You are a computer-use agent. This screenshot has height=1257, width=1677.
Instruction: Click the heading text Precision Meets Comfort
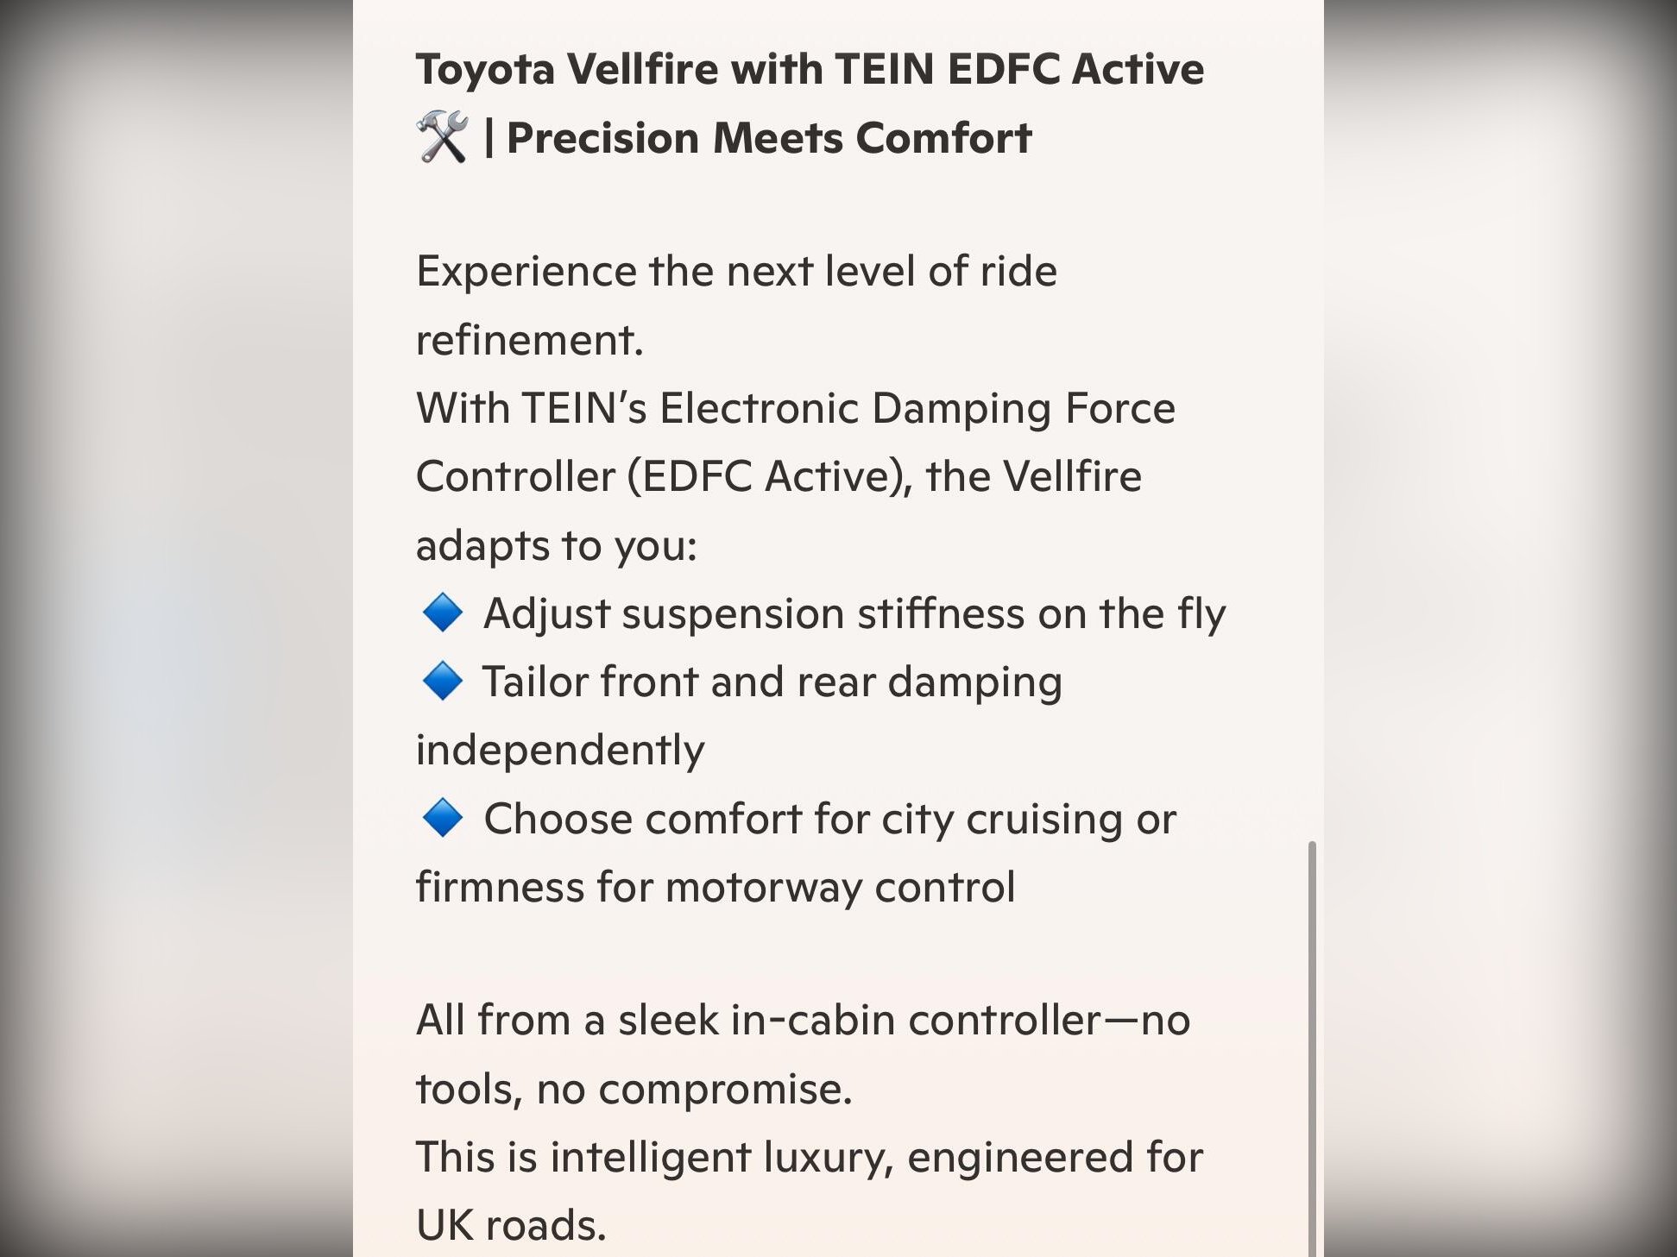coord(769,138)
